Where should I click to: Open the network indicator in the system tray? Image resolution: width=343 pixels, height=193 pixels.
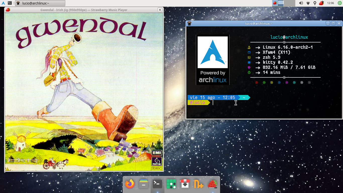pyautogui.click(x=308, y=3)
